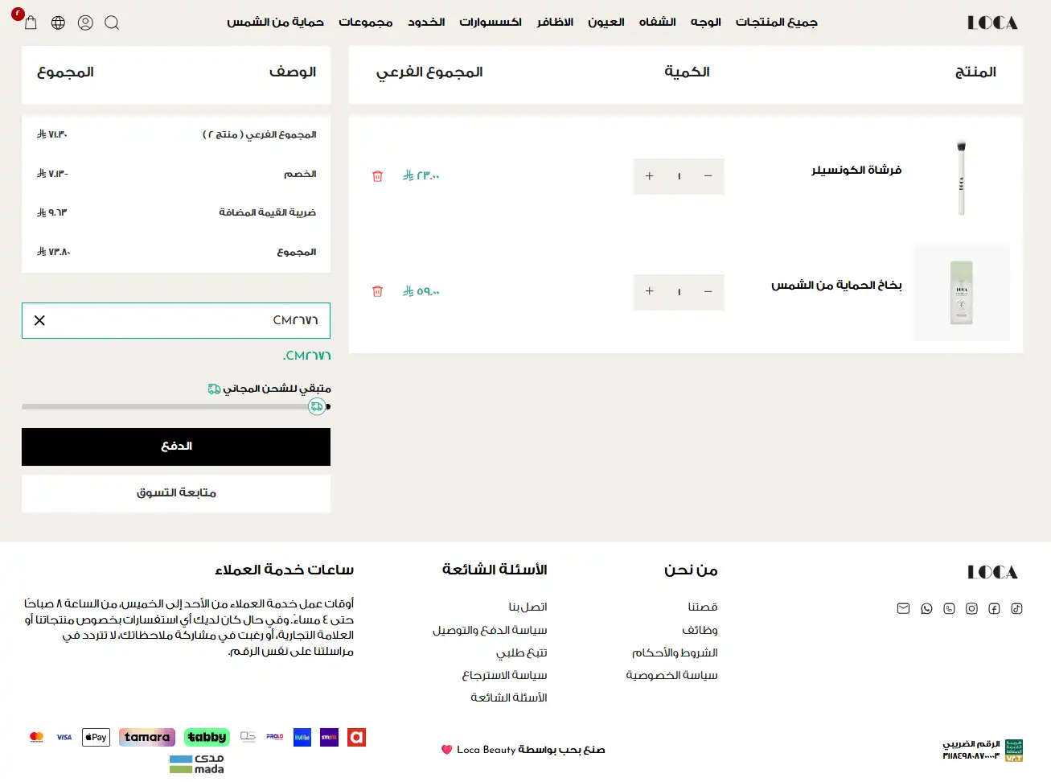Screen dimensions: 1051x782
Task: Delete فرشاة الكونسيلر with the trash icon
Action: pyautogui.click(x=377, y=176)
